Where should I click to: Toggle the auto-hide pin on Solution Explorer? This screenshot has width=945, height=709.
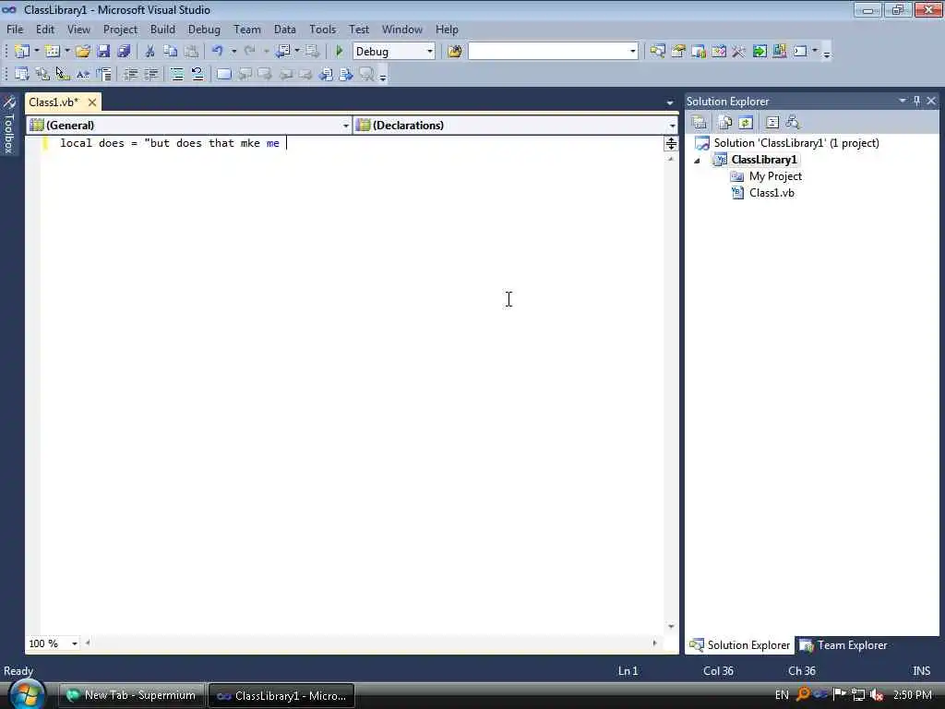tap(916, 101)
